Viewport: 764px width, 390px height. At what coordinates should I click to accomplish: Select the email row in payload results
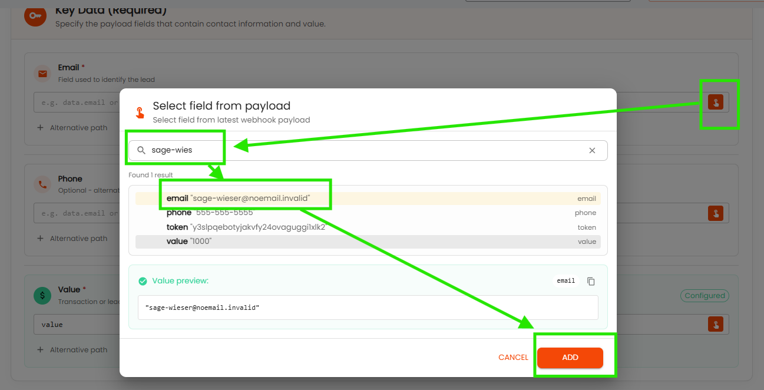point(368,199)
